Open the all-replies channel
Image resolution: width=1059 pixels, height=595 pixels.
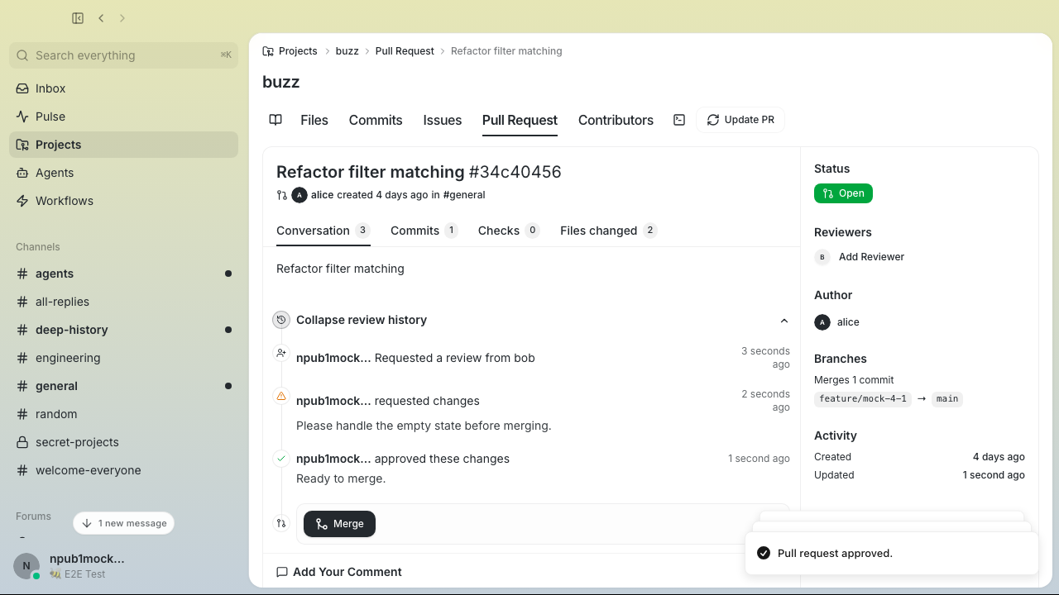pos(124,302)
